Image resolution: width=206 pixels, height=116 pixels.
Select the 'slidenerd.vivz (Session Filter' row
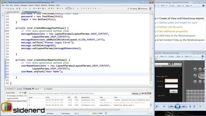(16, 101)
